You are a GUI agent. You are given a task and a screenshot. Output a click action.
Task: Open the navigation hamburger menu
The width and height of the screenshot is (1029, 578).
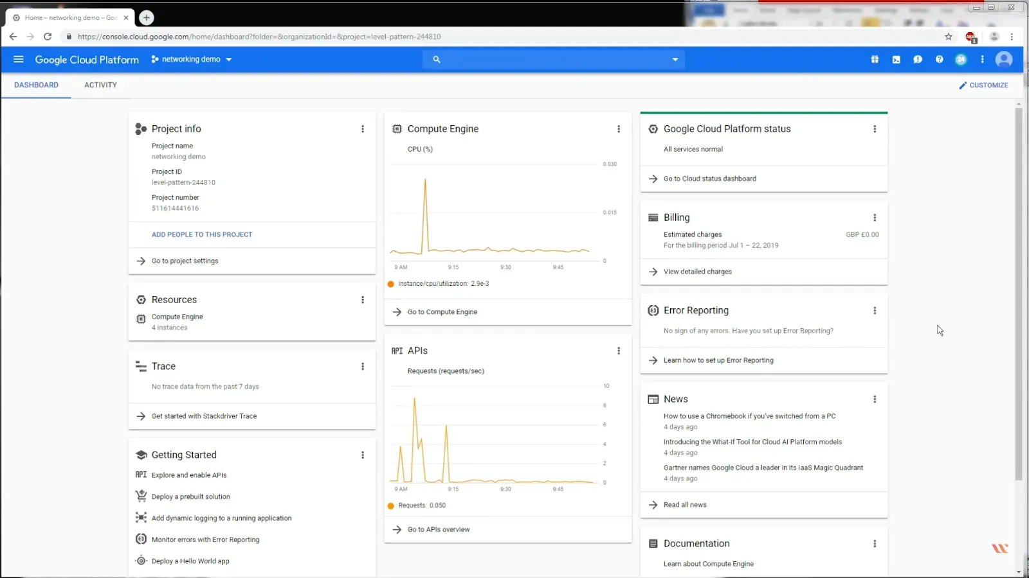(18, 59)
